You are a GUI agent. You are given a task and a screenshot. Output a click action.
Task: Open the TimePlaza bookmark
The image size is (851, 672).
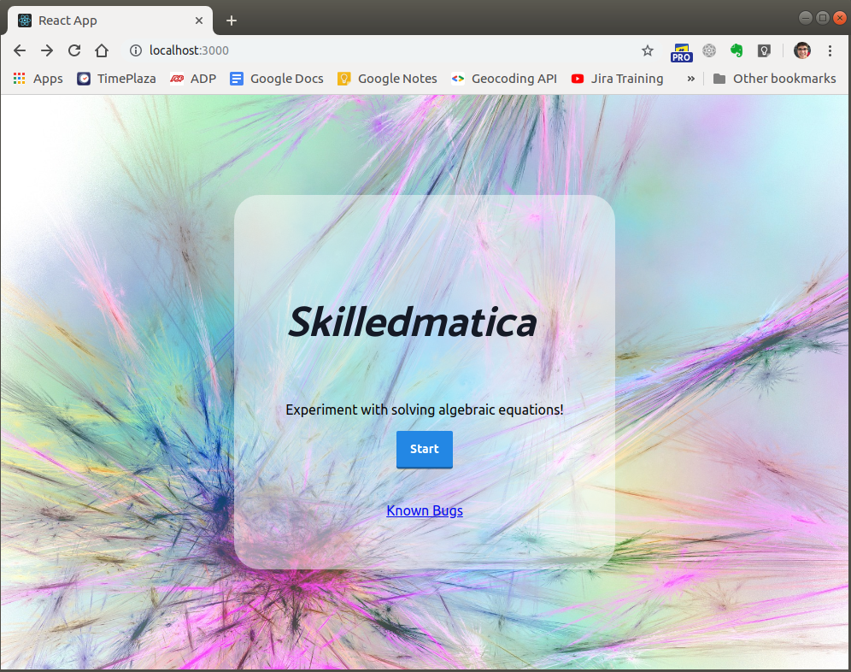(116, 79)
